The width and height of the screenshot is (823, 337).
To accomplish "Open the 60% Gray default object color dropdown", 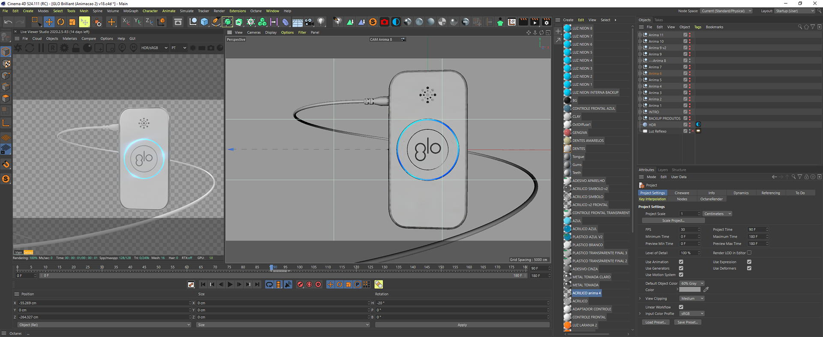I will (x=692, y=283).
